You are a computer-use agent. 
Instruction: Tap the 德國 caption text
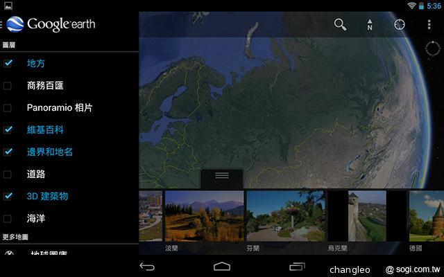point(416,249)
